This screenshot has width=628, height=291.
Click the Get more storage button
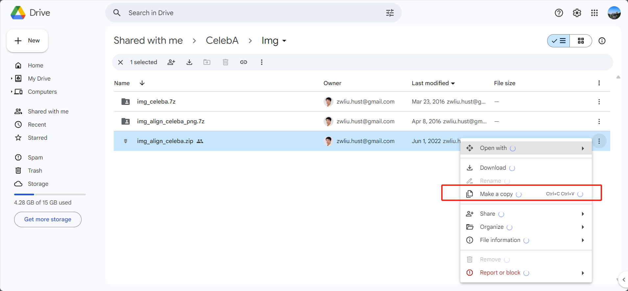[x=48, y=219]
